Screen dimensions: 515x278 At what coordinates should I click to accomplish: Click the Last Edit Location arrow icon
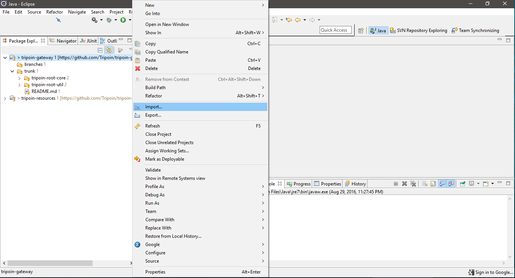coord(289,20)
